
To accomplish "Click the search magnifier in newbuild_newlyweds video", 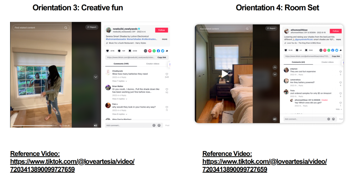I will 66,28.
